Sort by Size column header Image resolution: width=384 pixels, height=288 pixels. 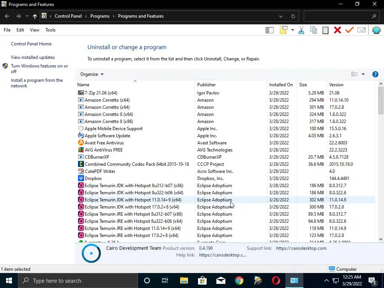coord(312,85)
